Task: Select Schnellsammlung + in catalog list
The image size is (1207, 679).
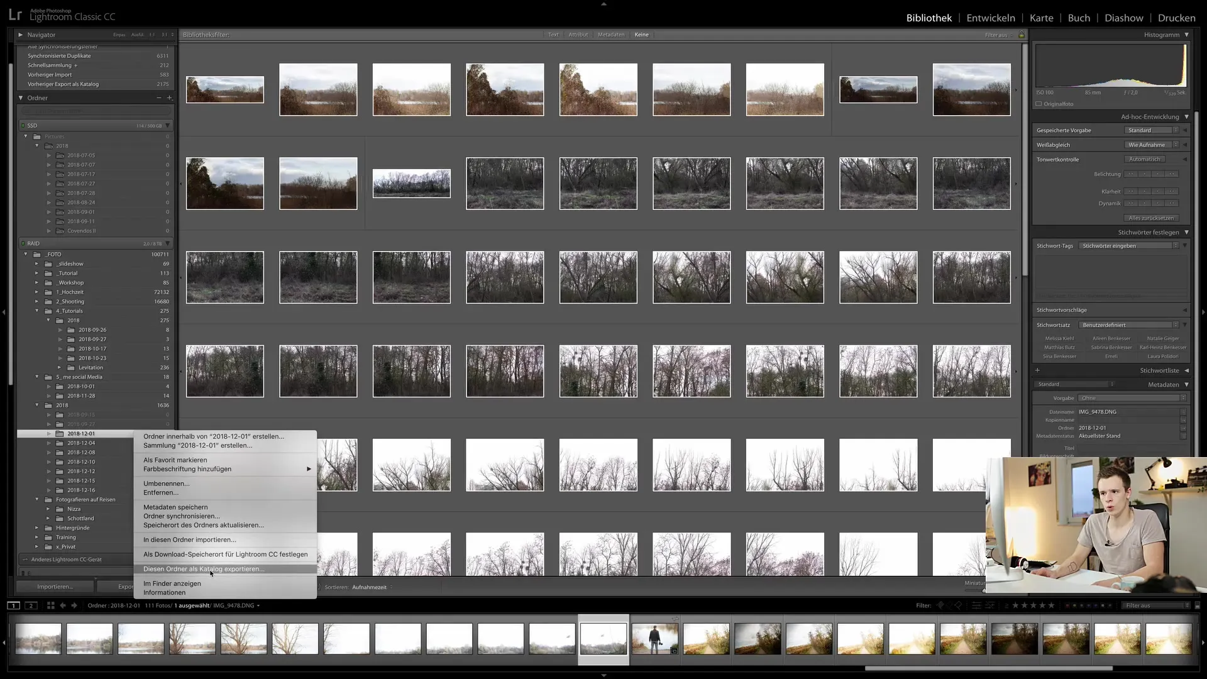Action: click(x=53, y=65)
